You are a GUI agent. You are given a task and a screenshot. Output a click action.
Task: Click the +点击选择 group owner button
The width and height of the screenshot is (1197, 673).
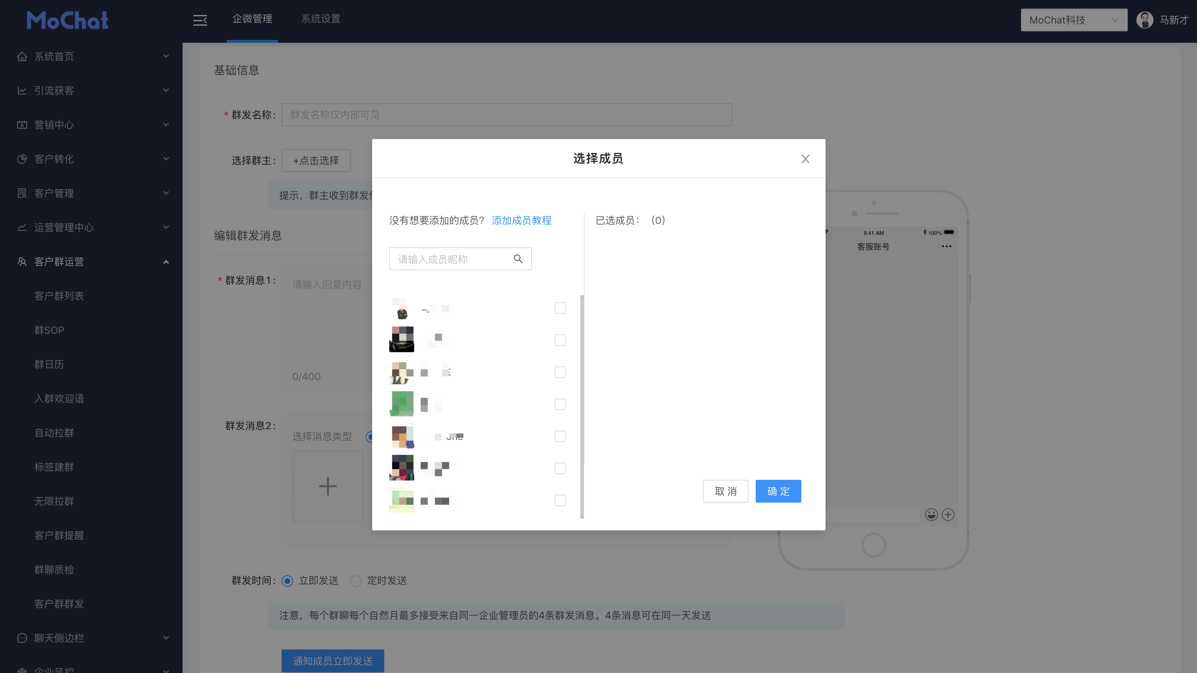[x=316, y=160]
